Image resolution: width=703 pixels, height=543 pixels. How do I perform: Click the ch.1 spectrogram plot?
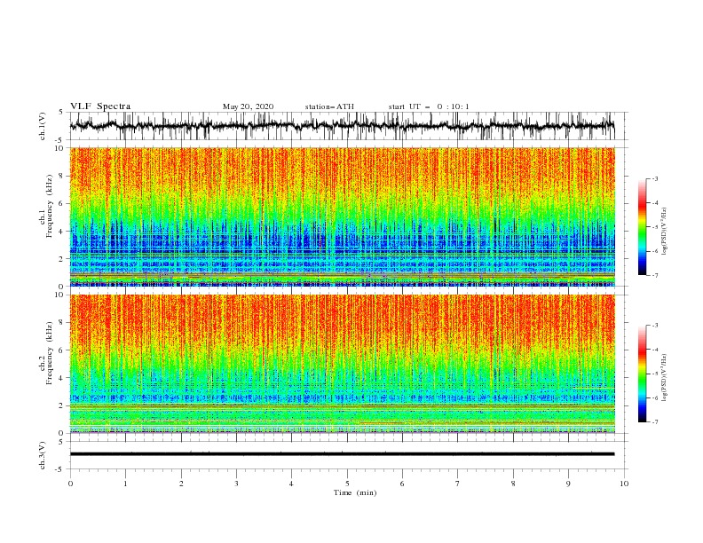click(342, 216)
